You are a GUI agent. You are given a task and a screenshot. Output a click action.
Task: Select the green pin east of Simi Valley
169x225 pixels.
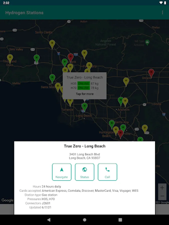tap(37, 59)
